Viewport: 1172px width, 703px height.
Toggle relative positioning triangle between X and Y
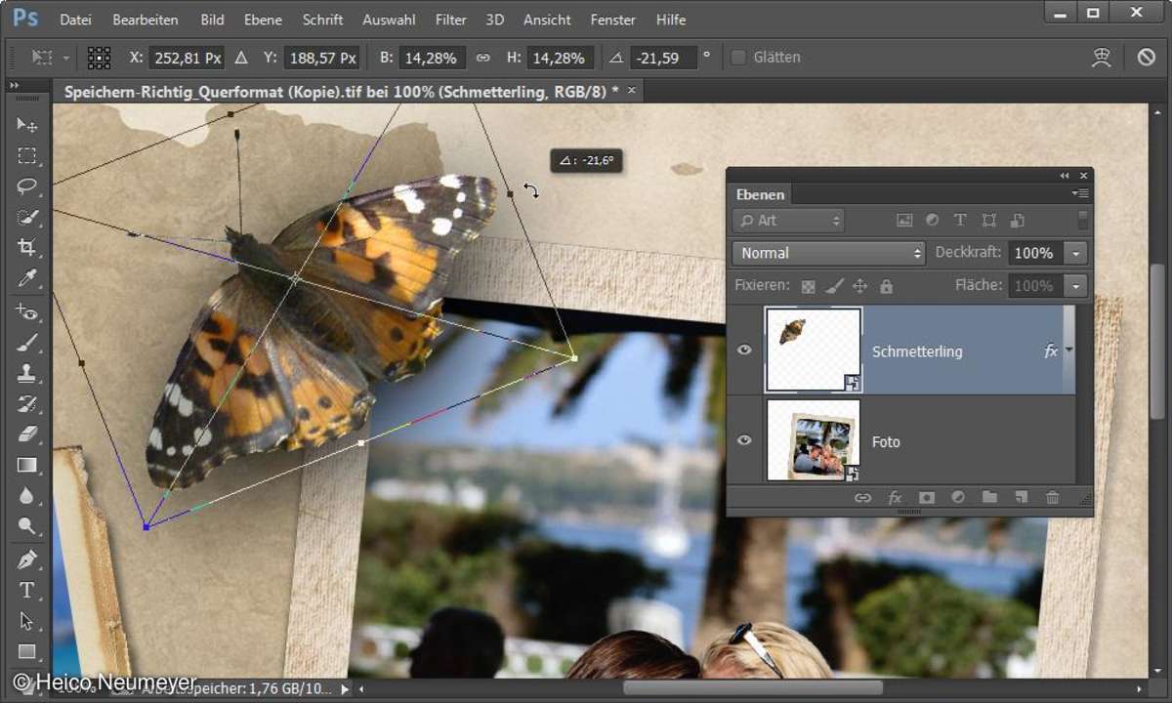pyautogui.click(x=241, y=58)
